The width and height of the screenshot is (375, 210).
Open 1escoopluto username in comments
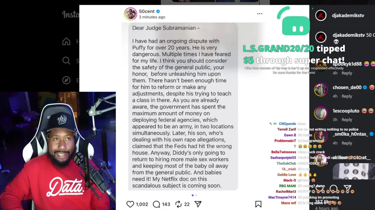point(346,111)
